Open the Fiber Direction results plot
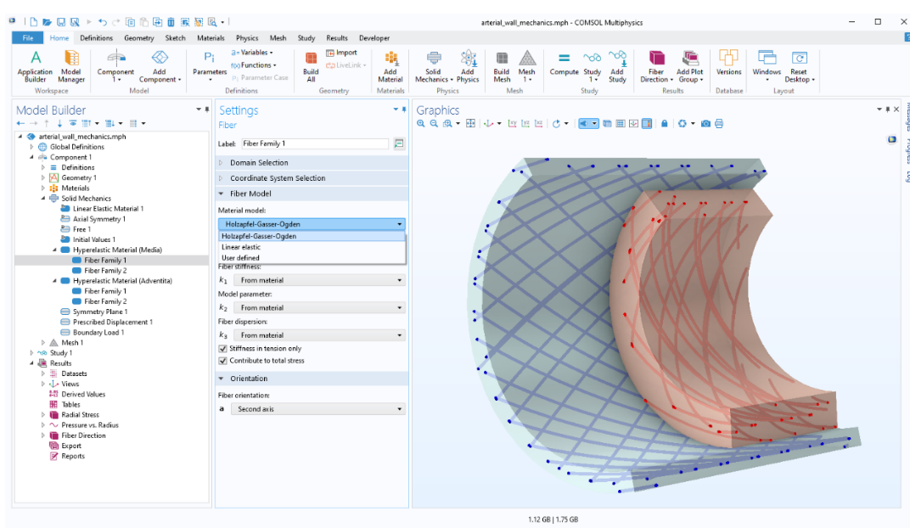Viewport: 910px width, 528px height. [x=656, y=67]
